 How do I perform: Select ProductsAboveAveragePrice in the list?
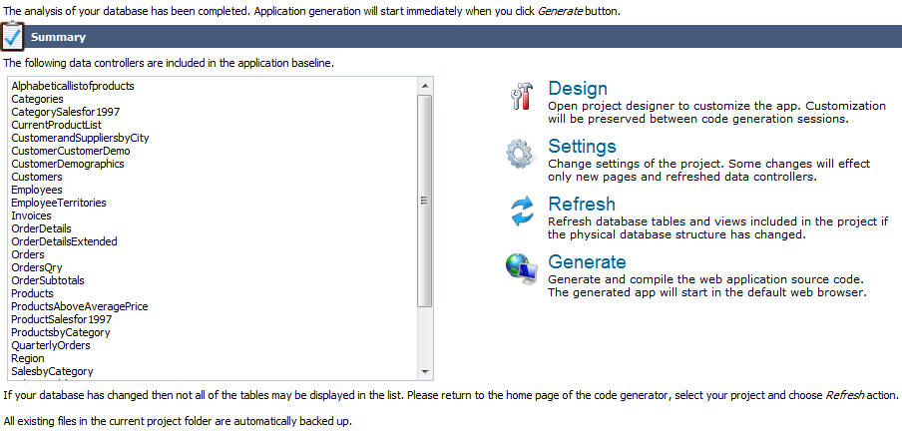(x=80, y=307)
